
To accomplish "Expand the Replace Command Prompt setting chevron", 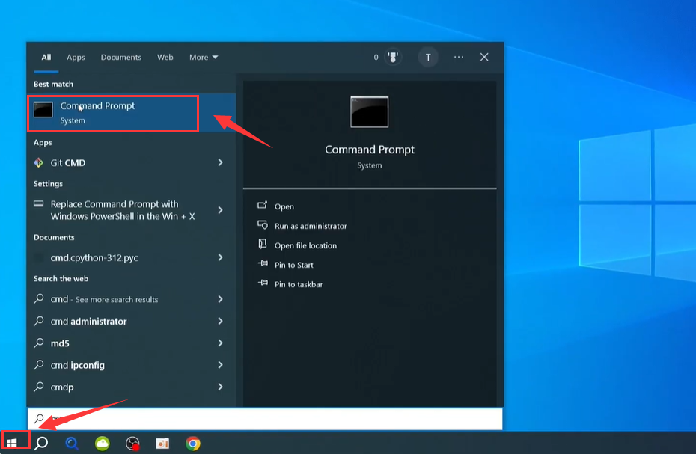I will (220, 210).
